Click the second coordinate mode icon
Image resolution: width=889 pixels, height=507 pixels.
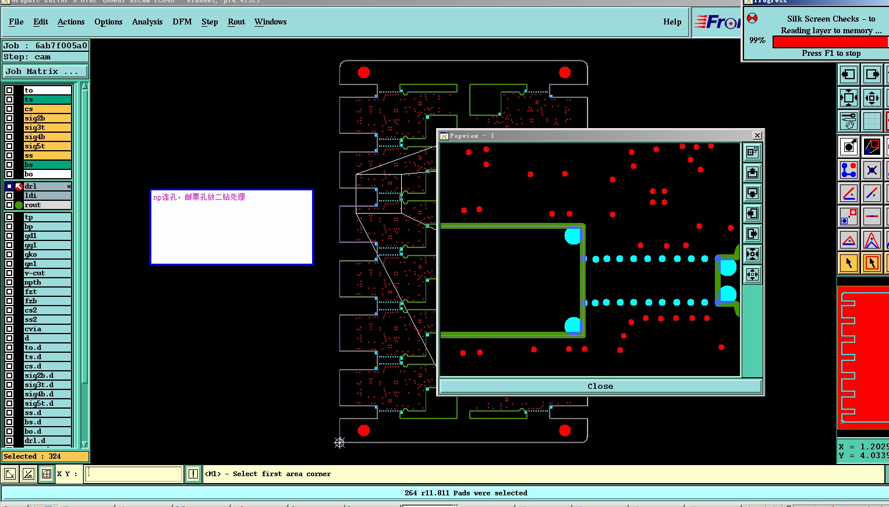28,474
